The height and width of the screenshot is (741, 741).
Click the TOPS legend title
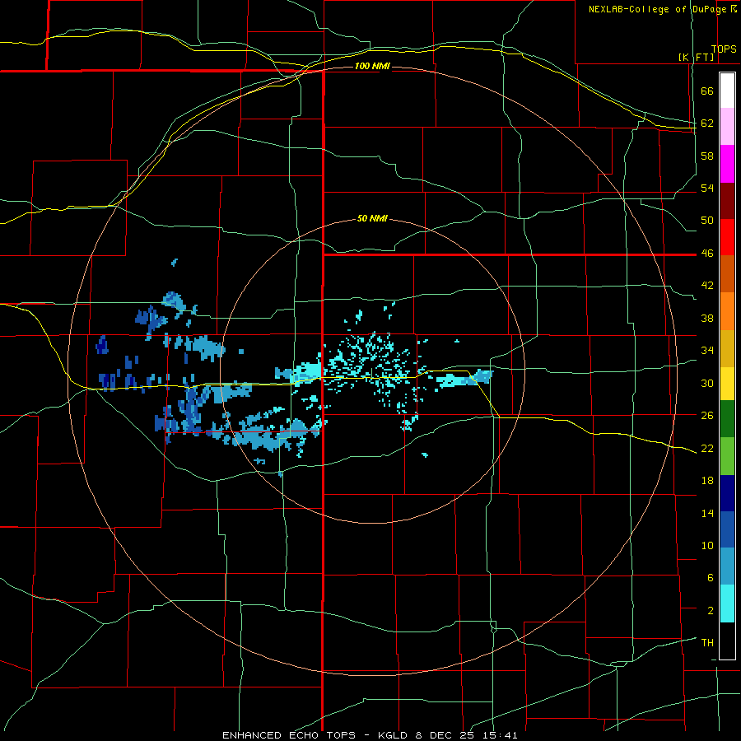coord(724,49)
